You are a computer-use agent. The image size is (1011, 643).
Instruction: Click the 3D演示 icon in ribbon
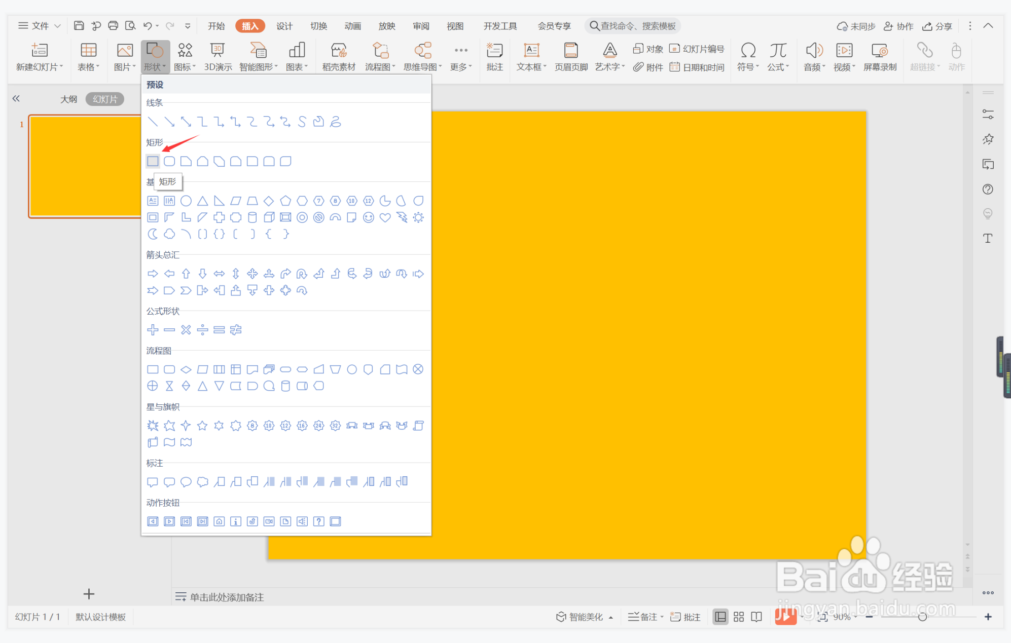click(218, 57)
